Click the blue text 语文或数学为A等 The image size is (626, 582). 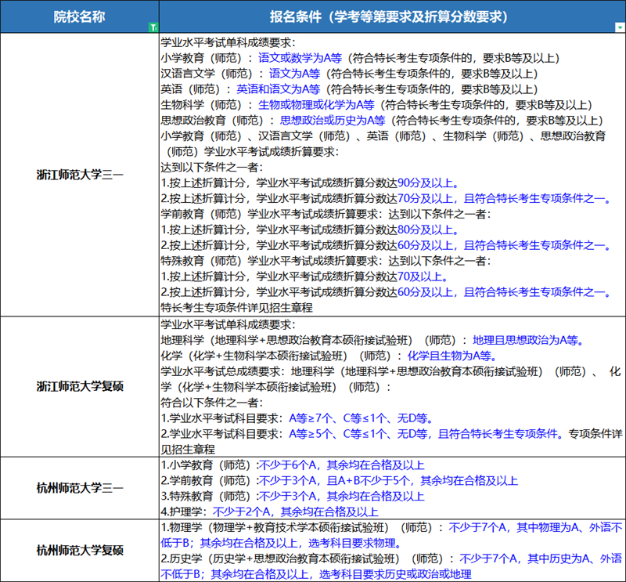300,58
